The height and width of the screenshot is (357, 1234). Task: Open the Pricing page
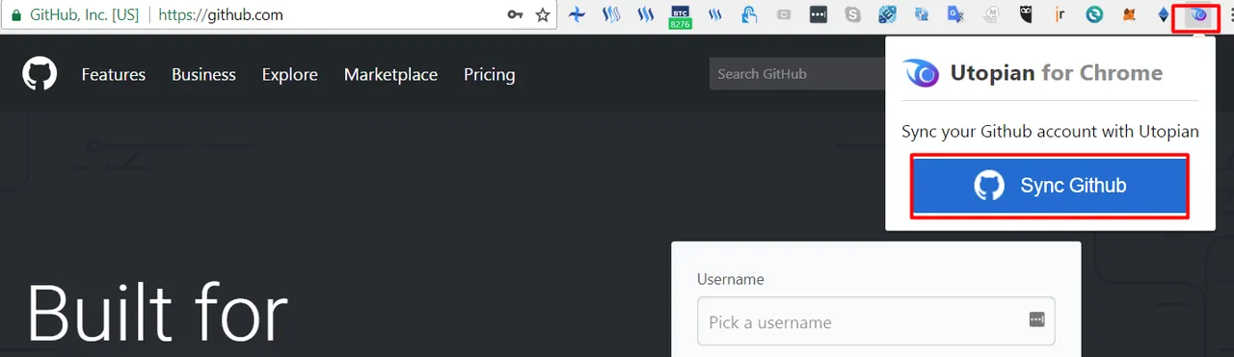click(x=490, y=74)
